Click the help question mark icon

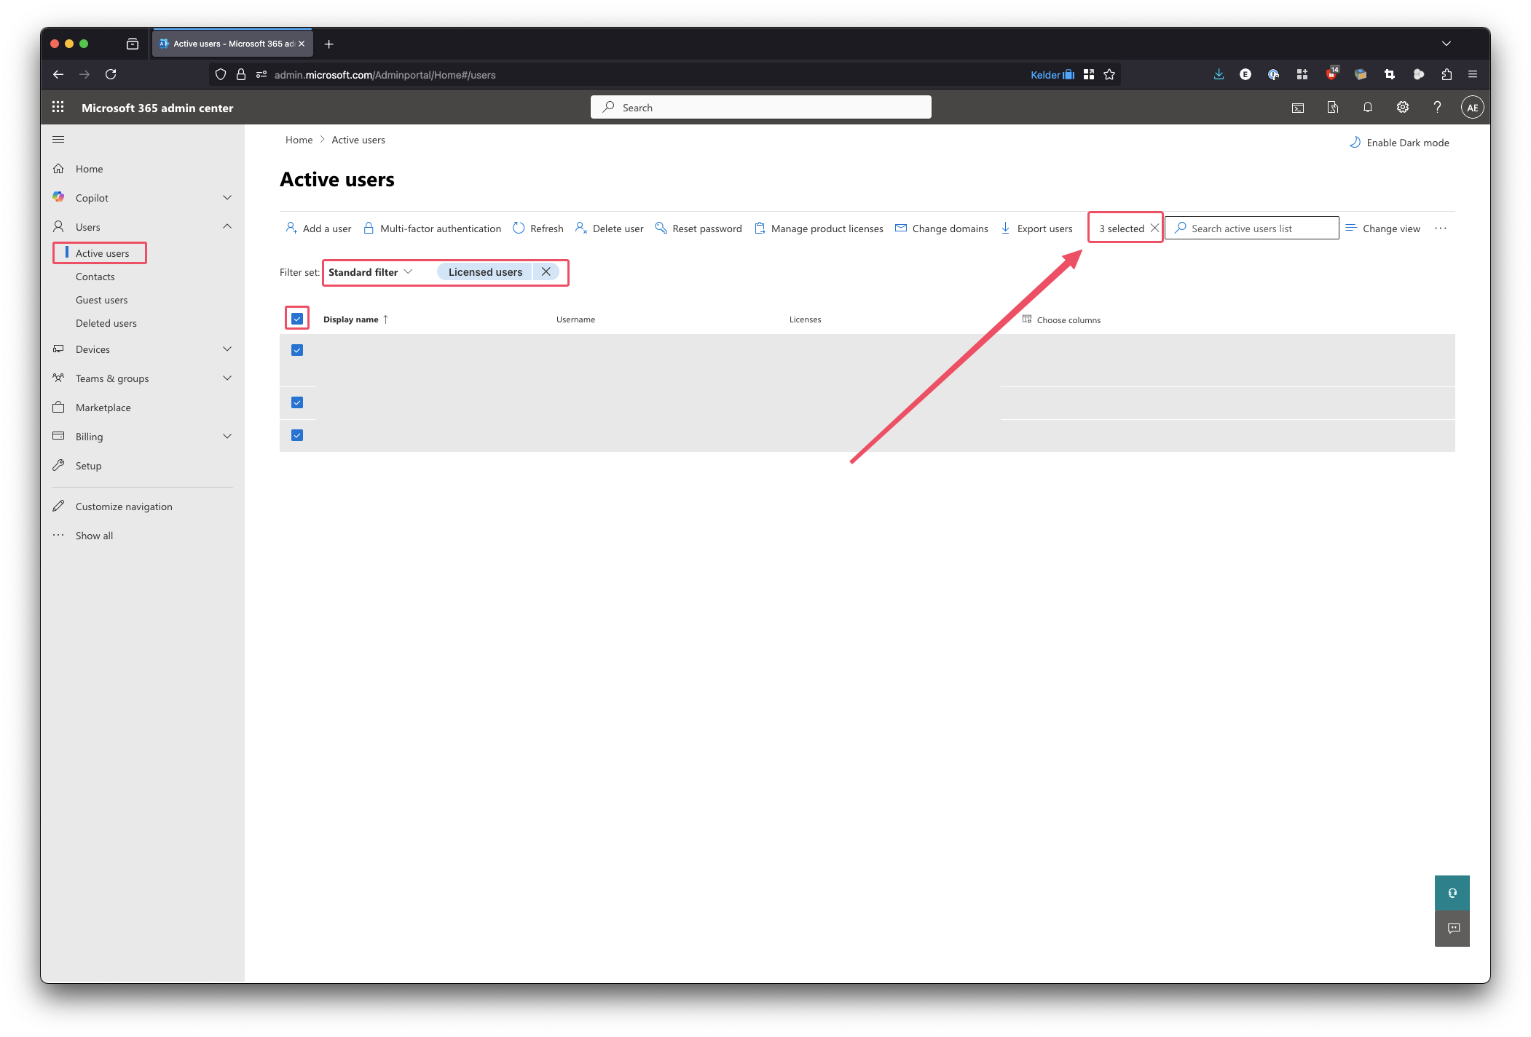[x=1436, y=108]
